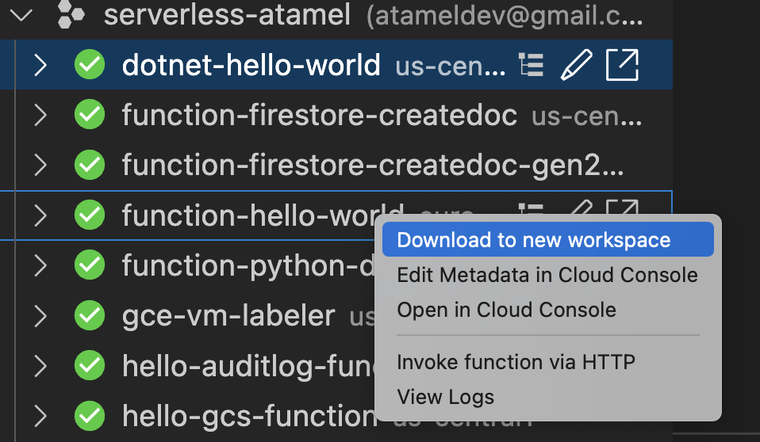
Task: Click green checkmark of function-firestore-createdoc-gen2
Action: [x=90, y=165]
